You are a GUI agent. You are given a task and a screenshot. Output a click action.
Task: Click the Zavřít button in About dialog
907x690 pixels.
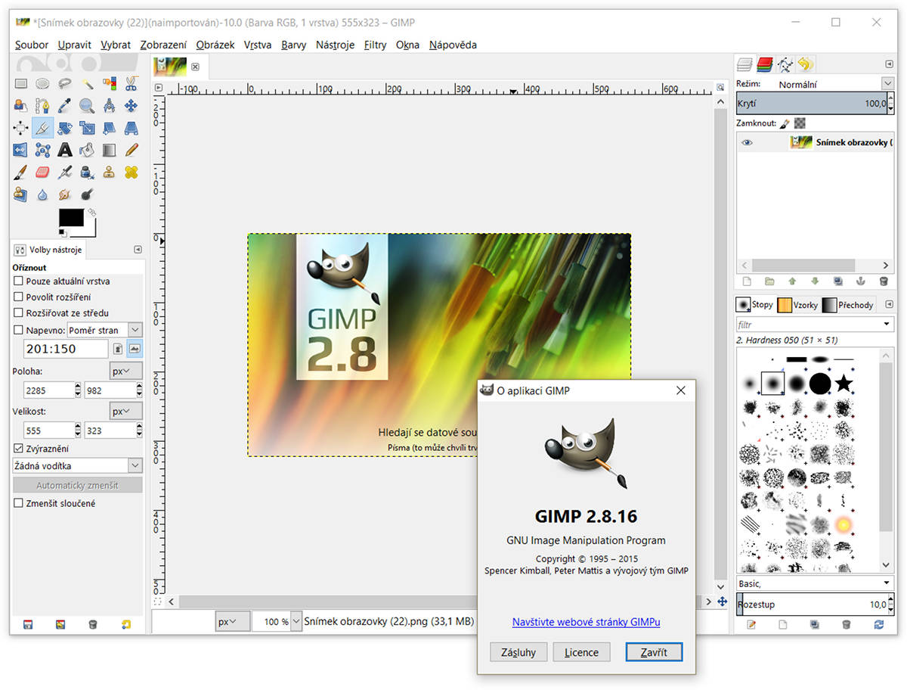[654, 652]
